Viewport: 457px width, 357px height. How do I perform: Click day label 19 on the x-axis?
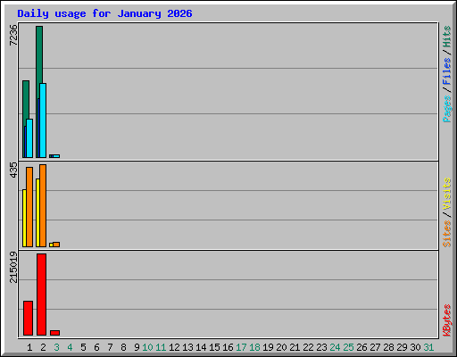coord(268,347)
